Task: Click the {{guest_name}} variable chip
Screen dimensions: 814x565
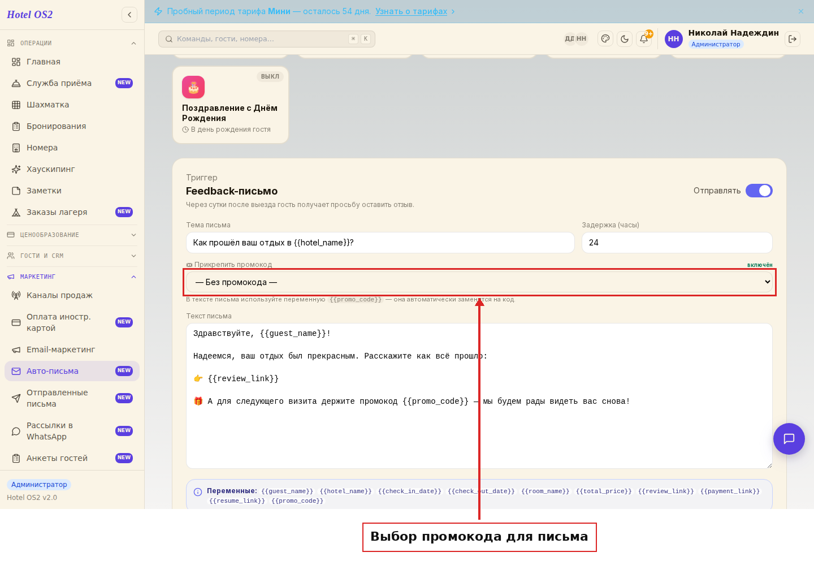Action: pyautogui.click(x=287, y=491)
